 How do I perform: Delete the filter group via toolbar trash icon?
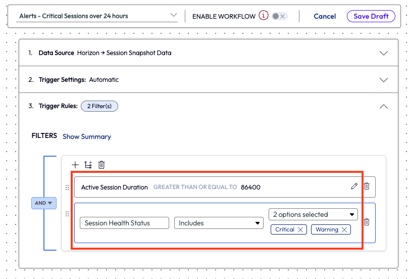tap(101, 165)
